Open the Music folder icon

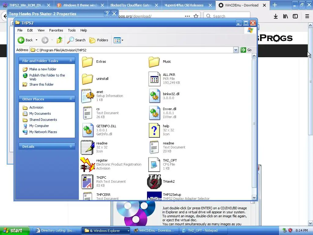pyautogui.click(x=154, y=62)
